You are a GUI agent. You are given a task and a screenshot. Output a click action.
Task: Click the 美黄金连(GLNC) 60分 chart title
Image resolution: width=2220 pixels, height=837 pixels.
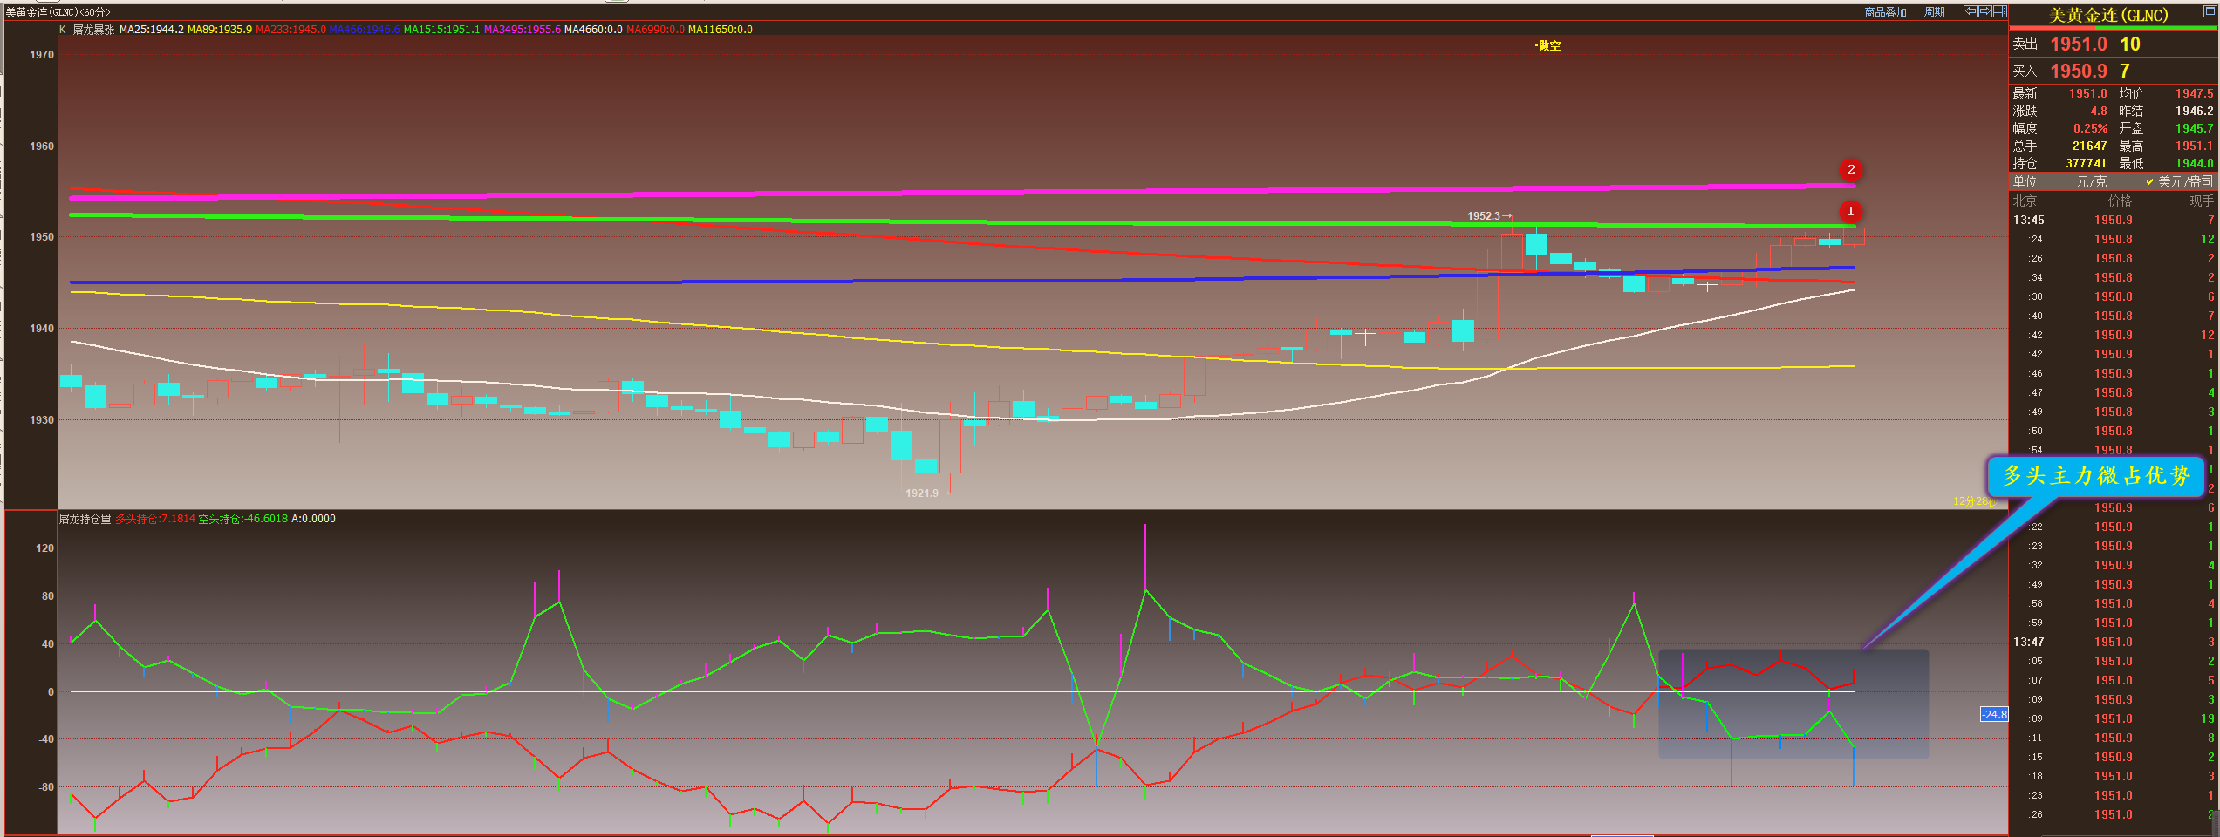(58, 12)
